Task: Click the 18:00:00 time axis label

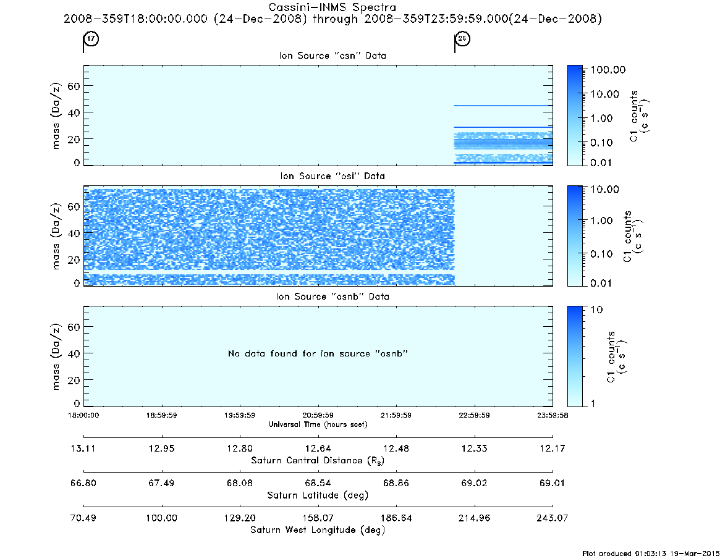Action: pyautogui.click(x=83, y=416)
